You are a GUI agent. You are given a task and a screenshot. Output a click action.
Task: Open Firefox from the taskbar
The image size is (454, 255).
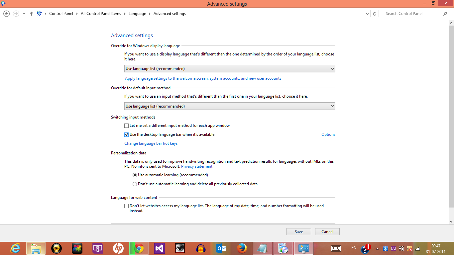(242, 248)
